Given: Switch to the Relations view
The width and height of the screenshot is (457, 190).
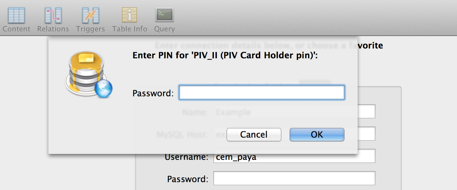Looking at the screenshot, I should coord(53,20).
